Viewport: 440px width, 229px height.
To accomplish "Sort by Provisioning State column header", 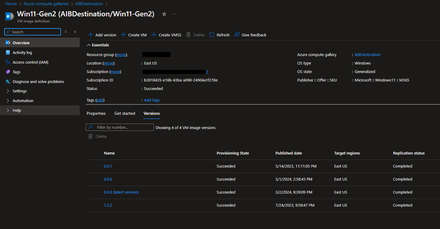I will tap(233, 153).
